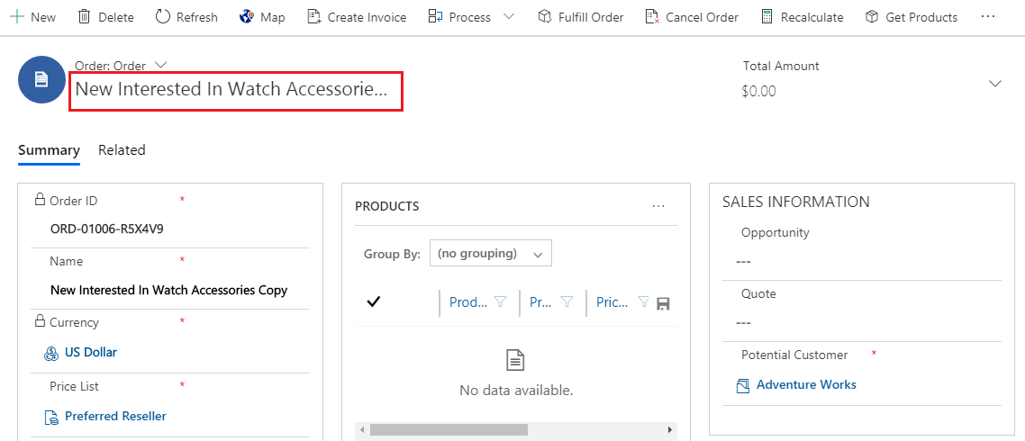The width and height of the screenshot is (1025, 441).
Task: Open the Adventure Works customer link
Action: (x=806, y=385)
